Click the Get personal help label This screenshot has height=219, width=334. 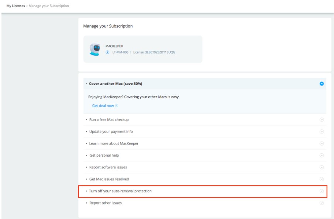[104, 155]
